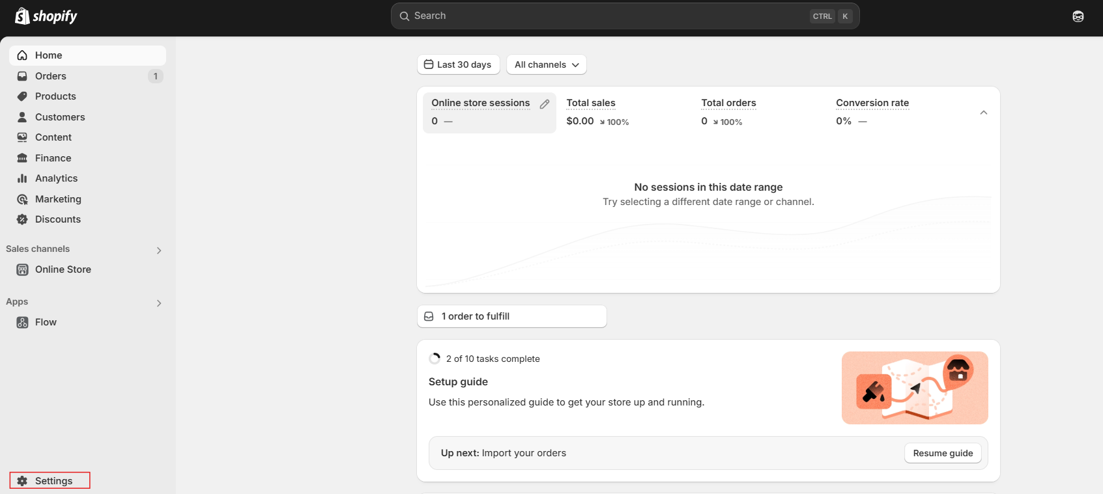Click the CTRL K shortcut hint
1103x494 pixels.
pos(831,16)
